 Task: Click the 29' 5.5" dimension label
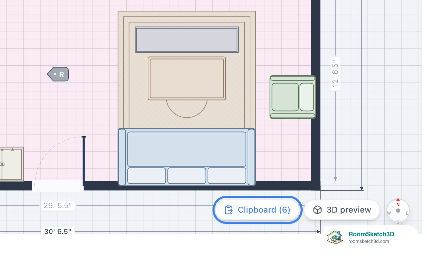click(58, 206)
